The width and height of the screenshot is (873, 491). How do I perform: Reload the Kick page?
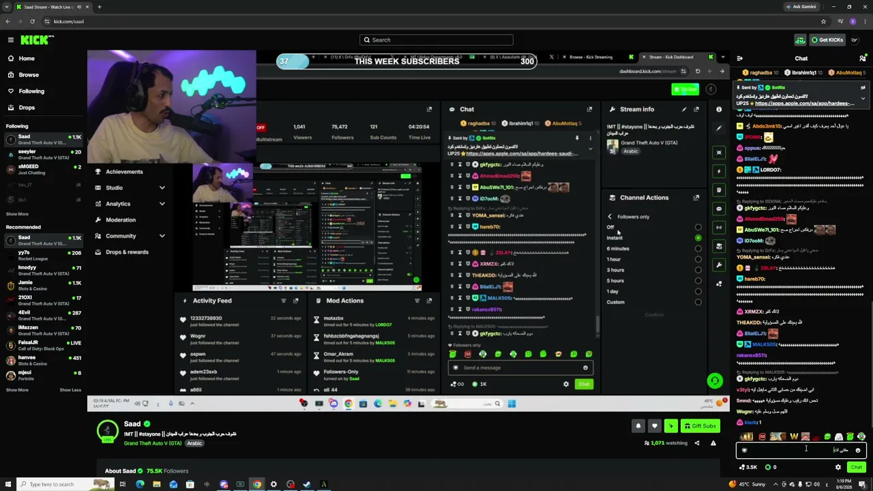(32, 21)
